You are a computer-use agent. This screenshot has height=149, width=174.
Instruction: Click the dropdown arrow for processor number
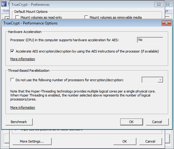(x=160, y=80)
